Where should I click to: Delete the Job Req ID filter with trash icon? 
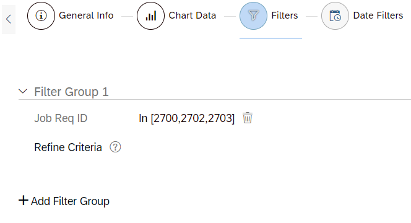[x=248, y=118]
